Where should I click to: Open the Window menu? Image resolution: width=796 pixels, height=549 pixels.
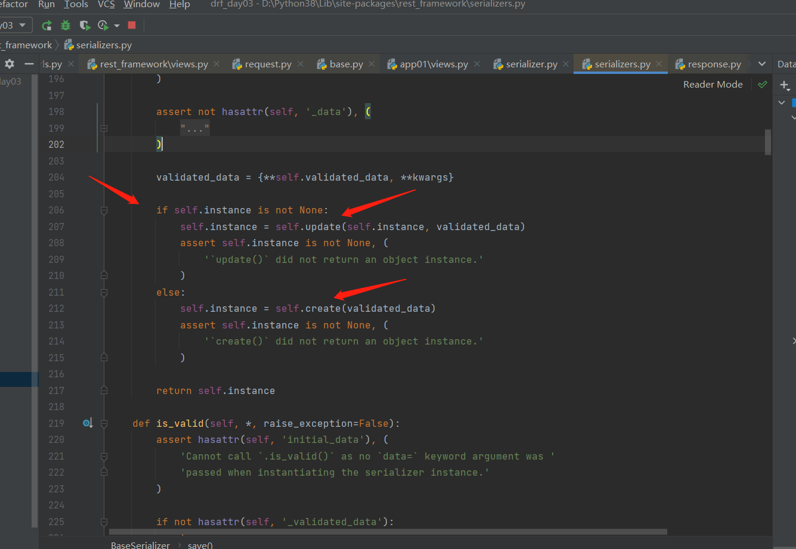click(x=142, y=5)
